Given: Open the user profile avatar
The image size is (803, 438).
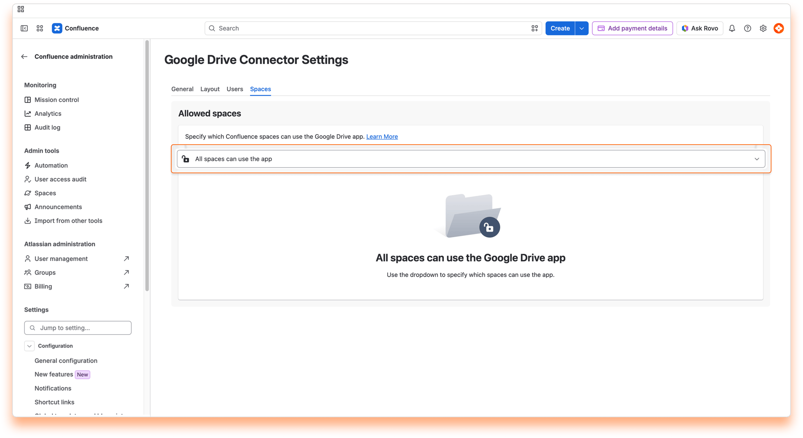Looking at the screenshot, I should 779,28.
